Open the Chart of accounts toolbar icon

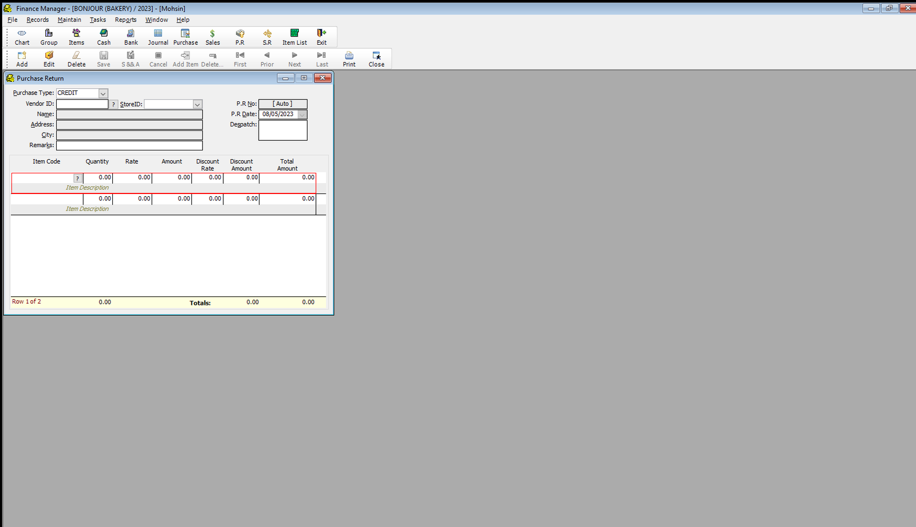tap(22, 37)
